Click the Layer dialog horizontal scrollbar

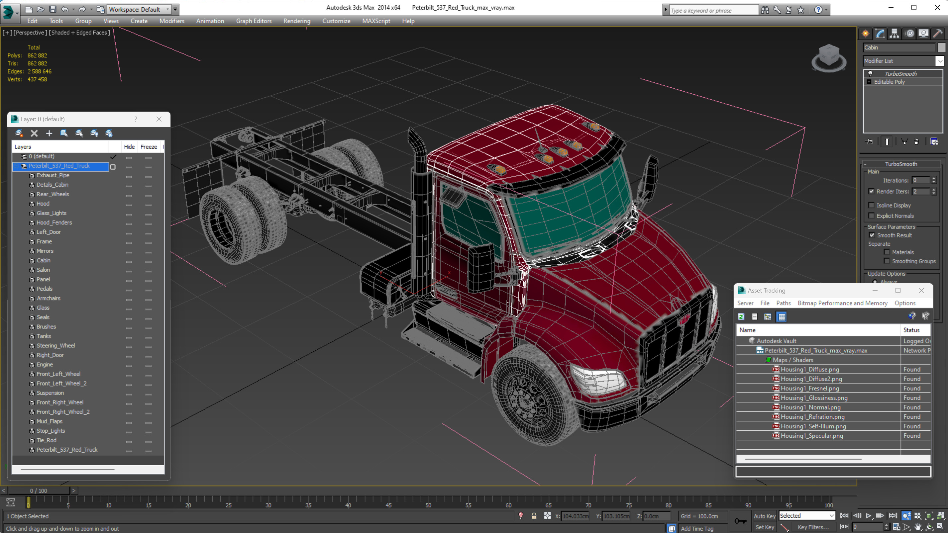67,469
